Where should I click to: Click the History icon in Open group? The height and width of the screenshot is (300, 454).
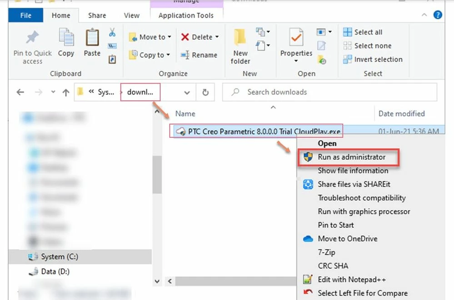click(322, 60)
